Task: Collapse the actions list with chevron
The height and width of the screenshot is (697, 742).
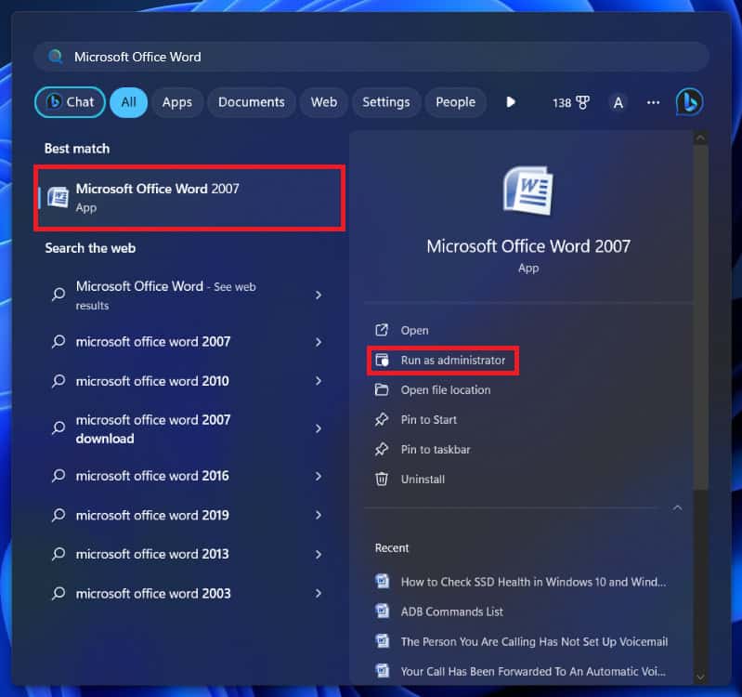Action: click(x=678, y=508)
